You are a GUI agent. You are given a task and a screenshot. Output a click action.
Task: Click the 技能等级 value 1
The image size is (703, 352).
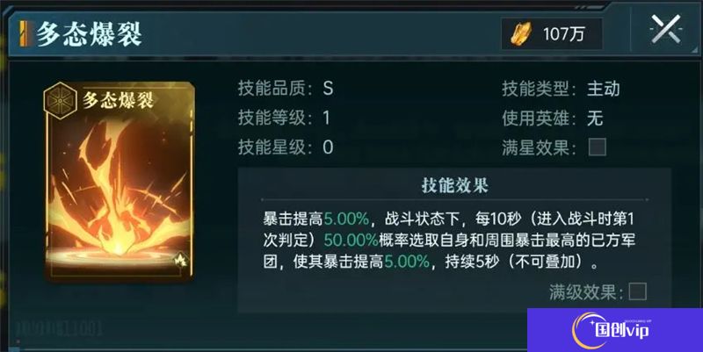click(326, 119)
